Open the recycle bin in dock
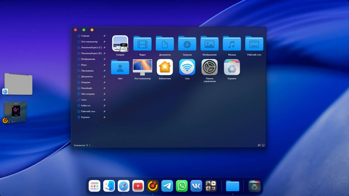The image size is (349, 196). (x=254, y=186)
